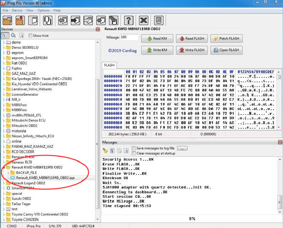Click the log file browse '...' button
This screenshot has height=228, width=283.
(182, 148)
